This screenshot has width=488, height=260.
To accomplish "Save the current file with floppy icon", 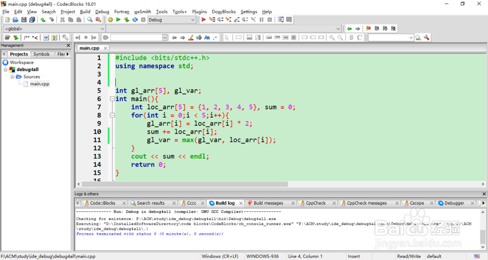I will pos(23,20).
